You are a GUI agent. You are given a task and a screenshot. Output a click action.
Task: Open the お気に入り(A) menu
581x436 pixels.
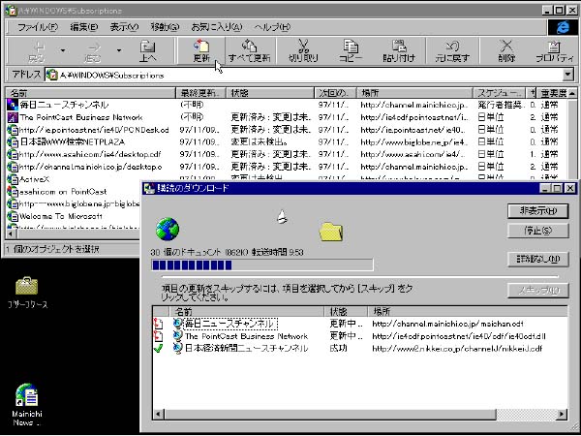217,27
